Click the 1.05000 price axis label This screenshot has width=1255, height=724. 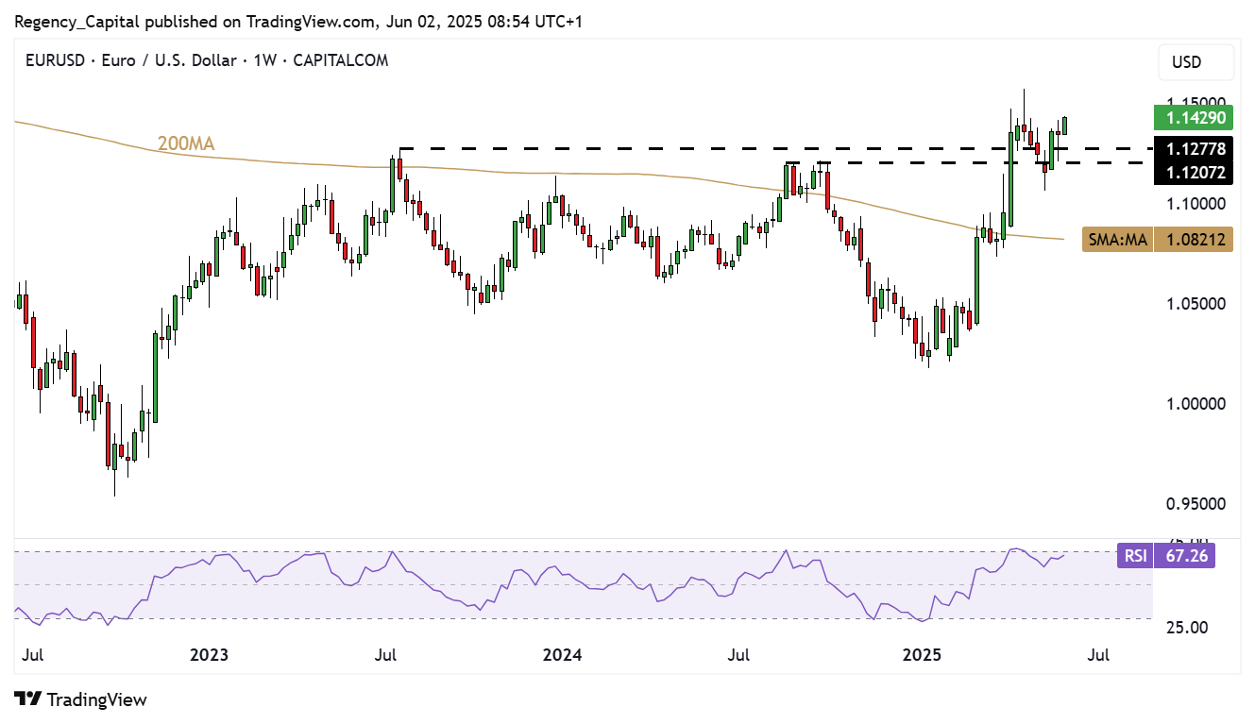pyautogui.click(x=1196, y=303)
